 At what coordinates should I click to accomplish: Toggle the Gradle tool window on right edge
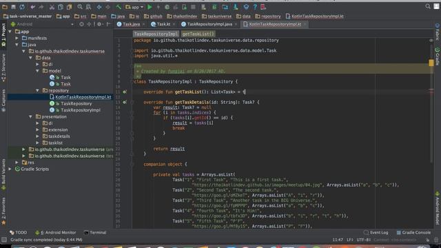(438, 56)
